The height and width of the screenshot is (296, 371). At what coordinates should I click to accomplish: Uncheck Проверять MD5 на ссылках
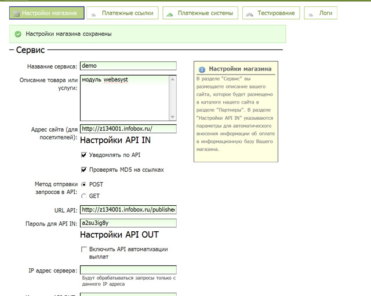click(84, 170)
